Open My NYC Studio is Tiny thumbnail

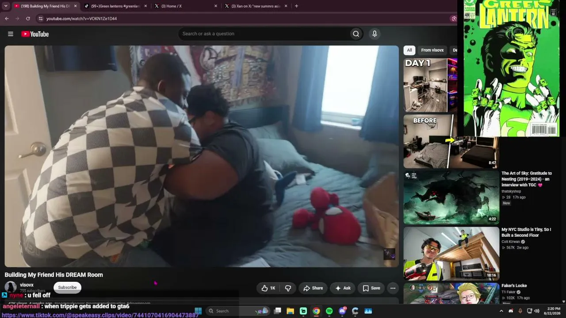click(451, 254)
